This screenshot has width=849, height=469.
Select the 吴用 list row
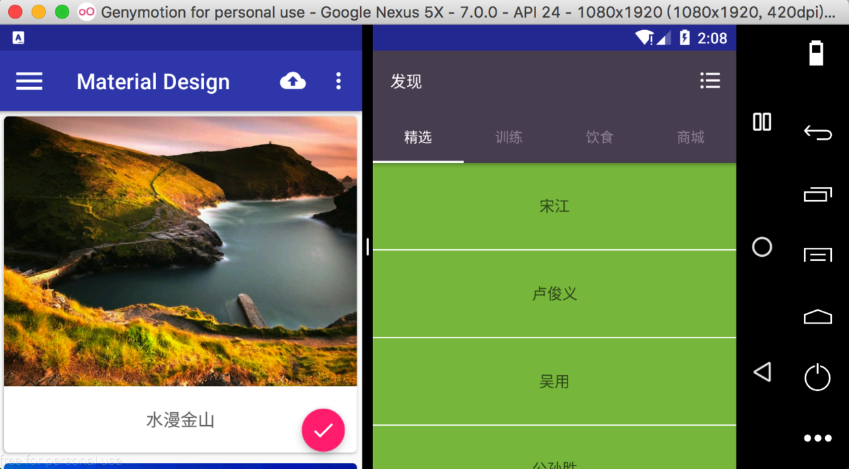[555, 381]
